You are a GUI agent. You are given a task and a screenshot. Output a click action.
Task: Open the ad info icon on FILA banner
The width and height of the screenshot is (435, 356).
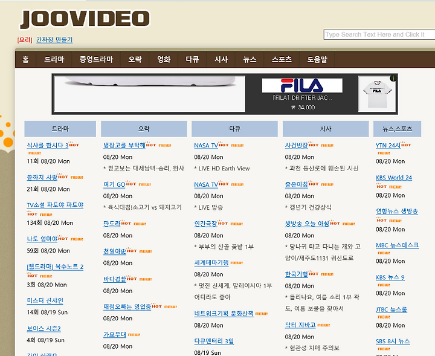pos(393,79)
